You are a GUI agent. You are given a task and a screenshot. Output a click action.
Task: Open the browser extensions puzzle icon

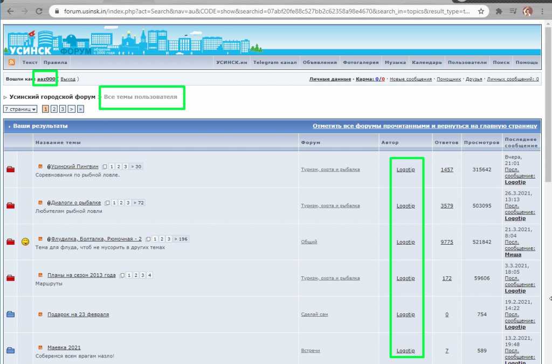[x=499, y=11]
